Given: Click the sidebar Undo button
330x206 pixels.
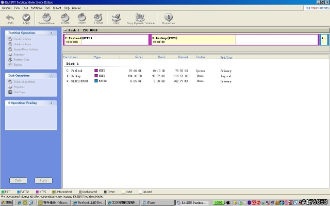Looking at the screenshot, I should point(19,181).
